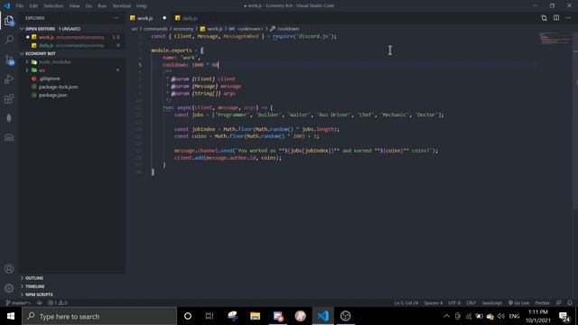Click the OBS Studio taskbar icon
Image resolution: width=578 pixels, height=325 pixels.
pyautogui.click(x=345, y=316)
